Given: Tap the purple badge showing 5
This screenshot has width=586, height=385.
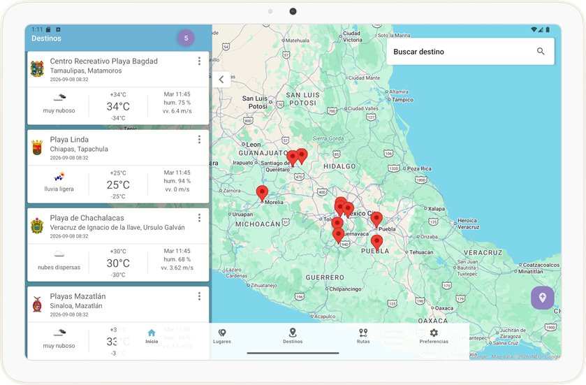Looking at the screenshot, I should point(186,38).
